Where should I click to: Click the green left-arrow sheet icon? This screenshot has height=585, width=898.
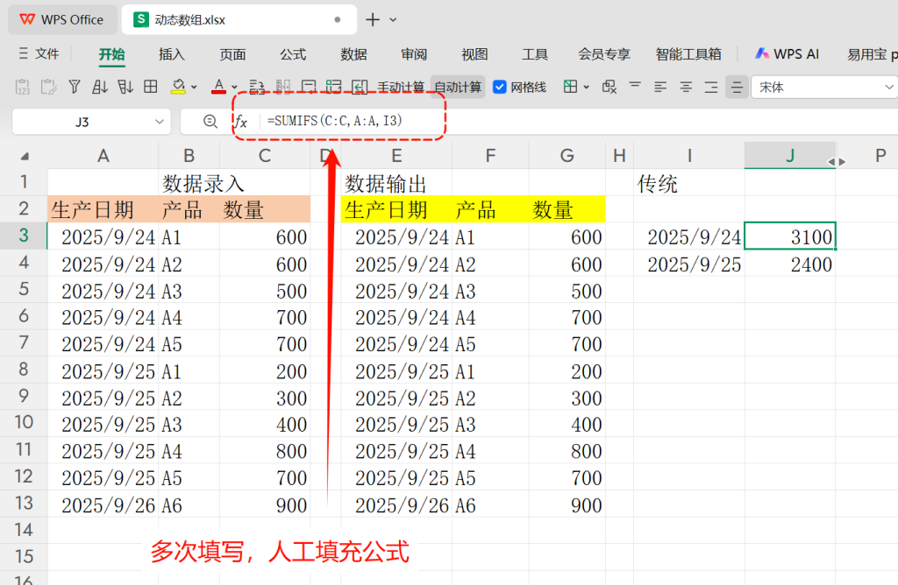tap(359, 87)
